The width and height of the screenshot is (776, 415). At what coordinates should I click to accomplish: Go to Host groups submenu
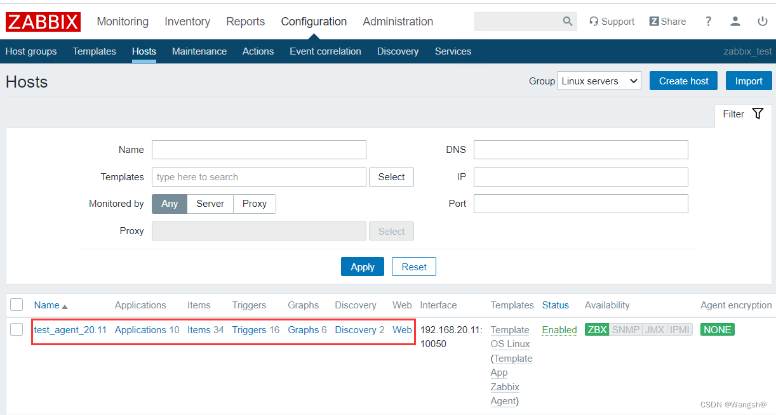click(31, 51)
